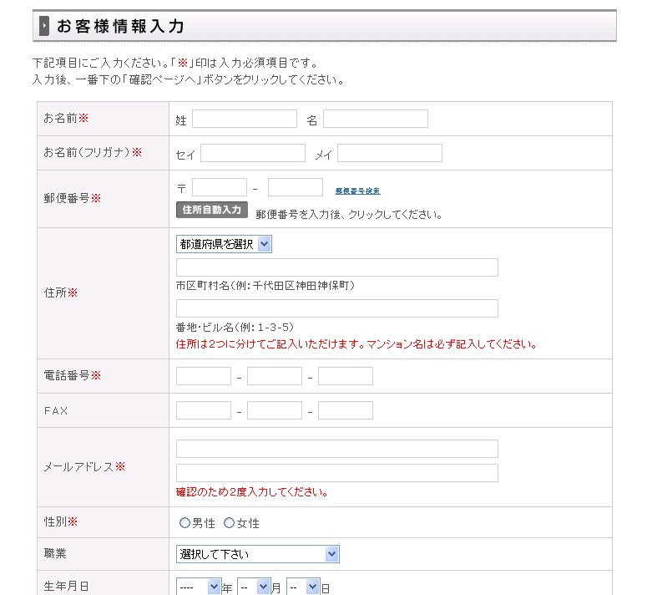Image resolution: width=647 pixels, height=595 pixels.
Task: Click the arrow icon beside お客様情報入力 heading
Action: pyautogui.click(x=44, y=27)
